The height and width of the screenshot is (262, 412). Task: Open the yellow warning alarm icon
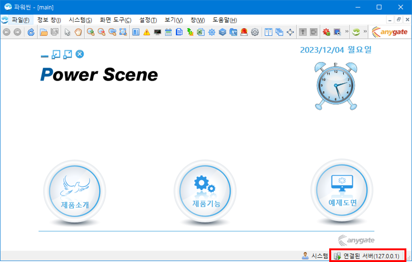tap(147, 32)
